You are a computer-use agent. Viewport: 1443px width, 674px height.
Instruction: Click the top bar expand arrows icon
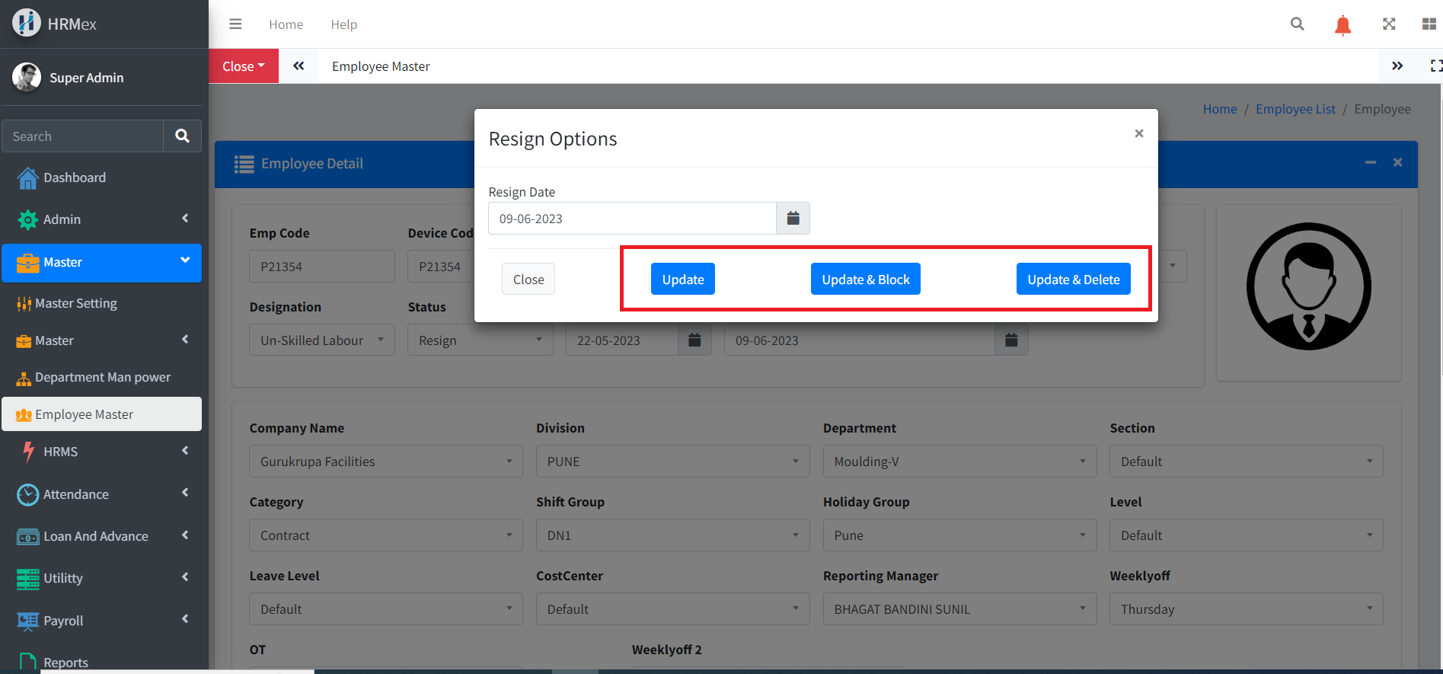tap(1389, 24)
